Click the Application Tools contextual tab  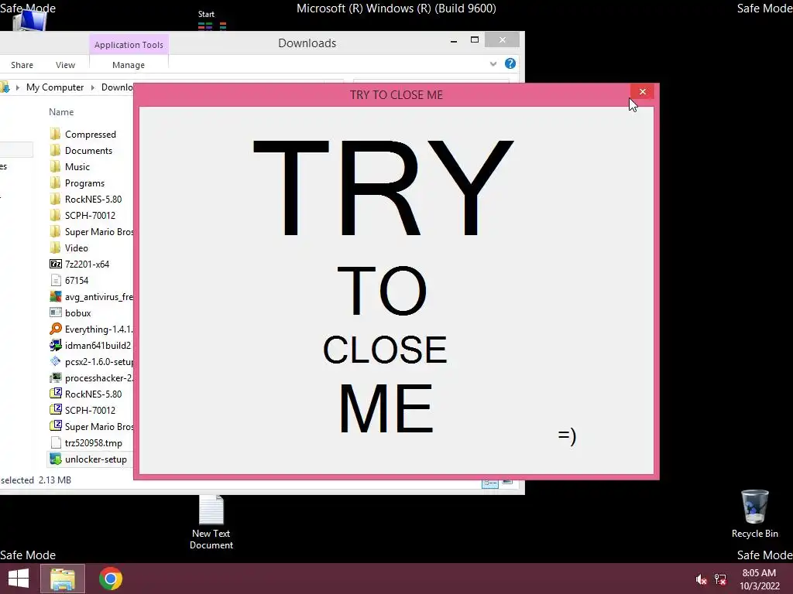point(129,44)
